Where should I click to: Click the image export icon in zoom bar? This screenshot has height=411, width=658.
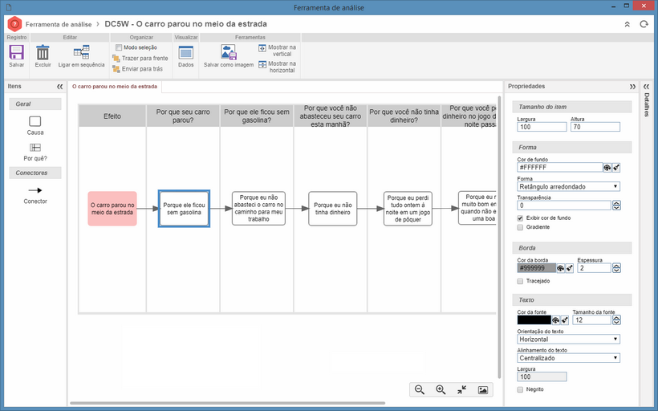click(x=482, y=389)
